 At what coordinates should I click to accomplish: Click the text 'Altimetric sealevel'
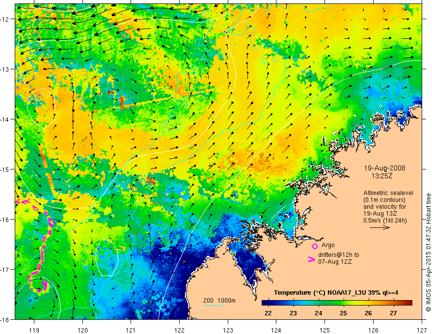[x=388, y=193]
